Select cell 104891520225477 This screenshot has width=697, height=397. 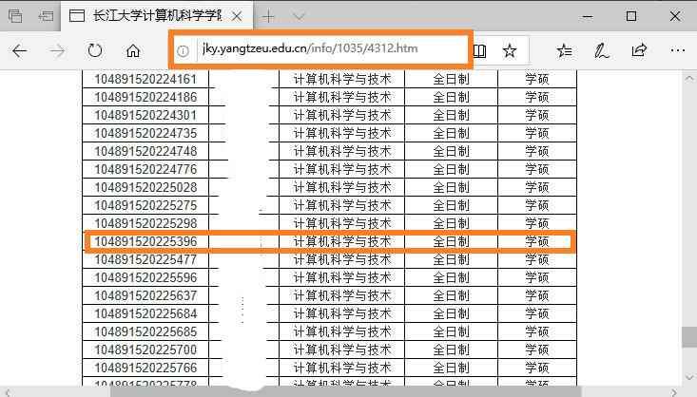tap(145, 259)
